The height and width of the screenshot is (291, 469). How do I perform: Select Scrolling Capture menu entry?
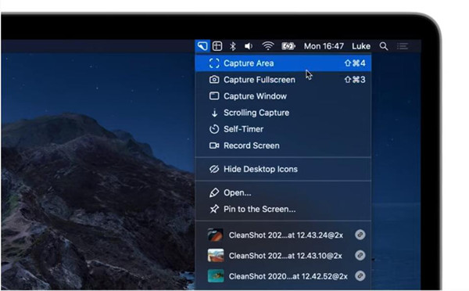click(283, 113)
